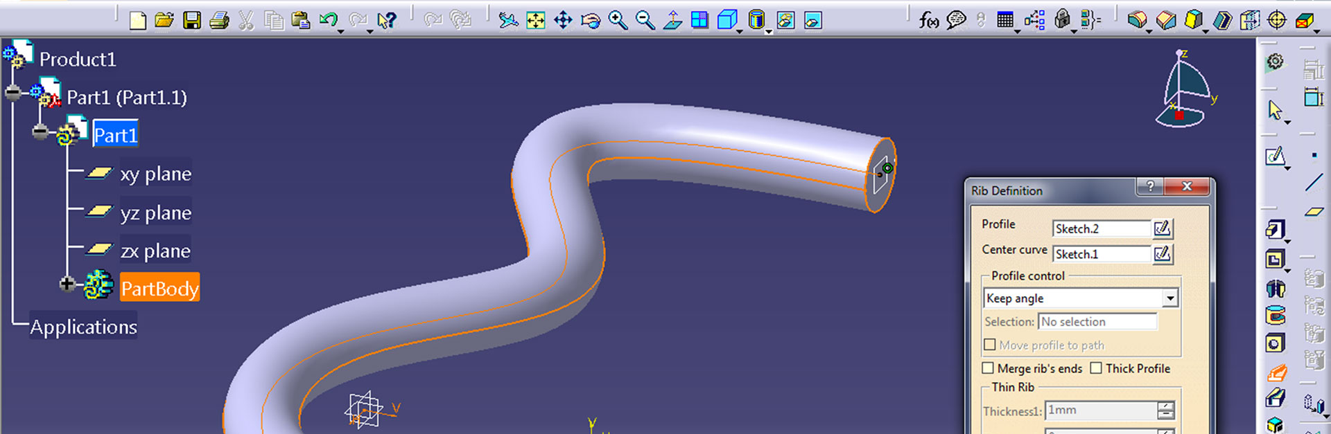The width and height of the screenshot is (1331, 434).
Task: Check Move profile to path option
Action: (990, 345)
